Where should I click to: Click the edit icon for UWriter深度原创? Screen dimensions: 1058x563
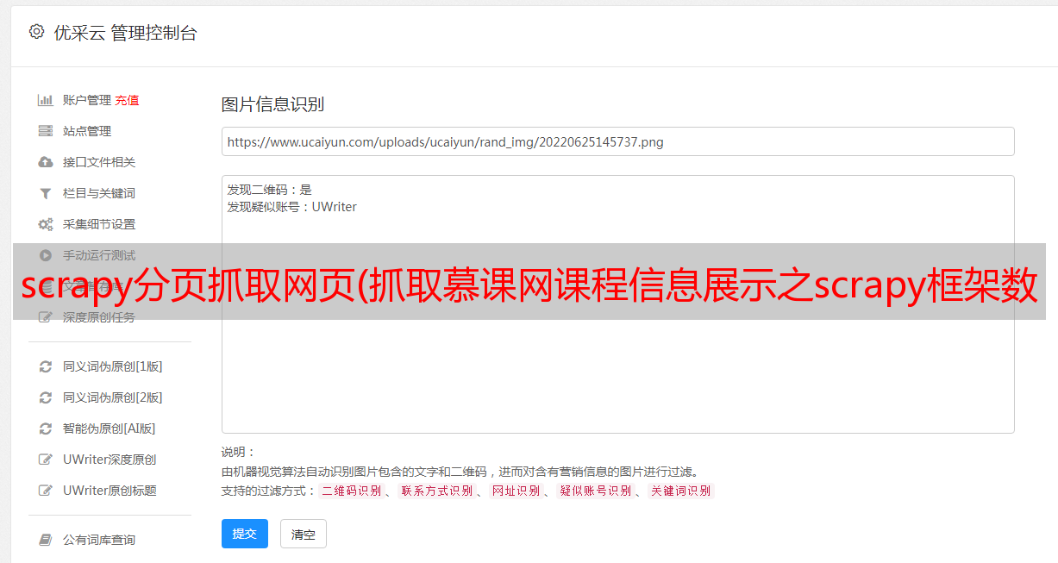(46, 460)
